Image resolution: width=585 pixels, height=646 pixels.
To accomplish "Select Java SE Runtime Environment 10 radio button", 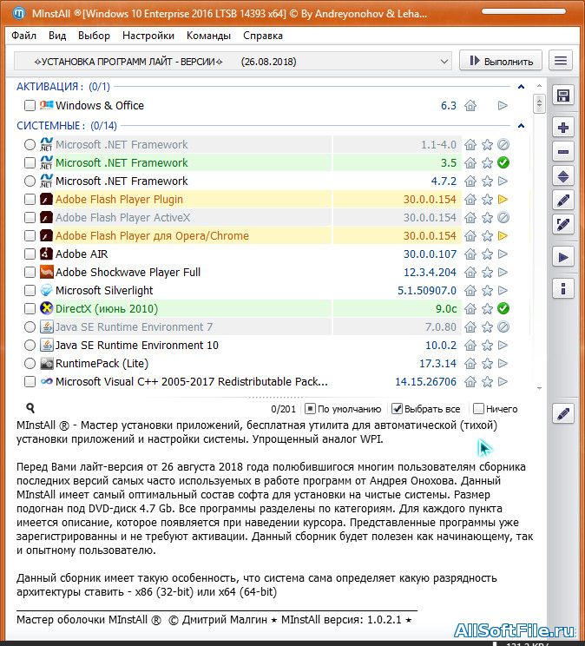I will [30, 346].
